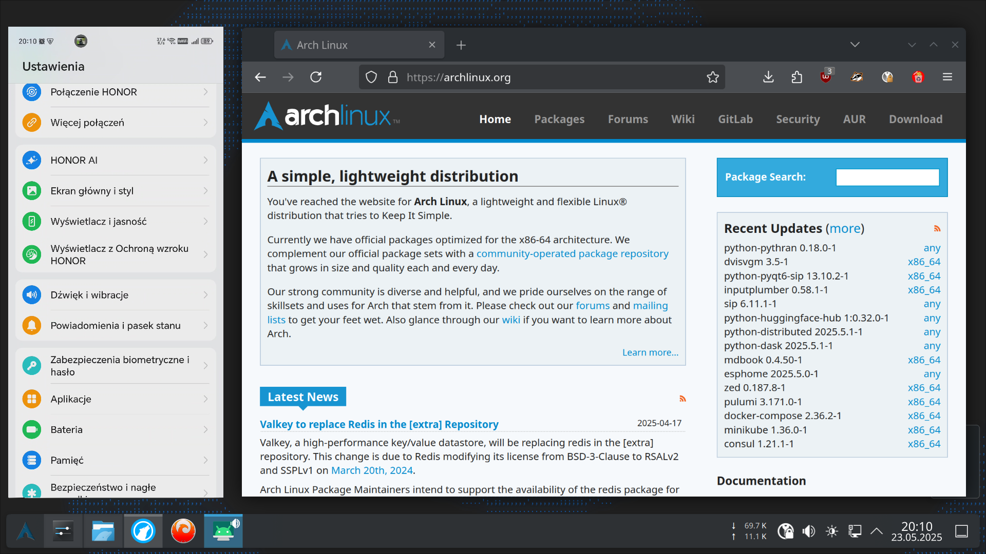Open the list all tabs dropdown
The height and width of the screenshot is (554, 986).
pos(855,45)
